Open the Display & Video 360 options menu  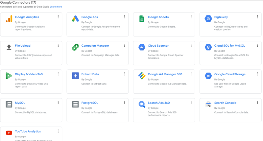pos(58,74)
